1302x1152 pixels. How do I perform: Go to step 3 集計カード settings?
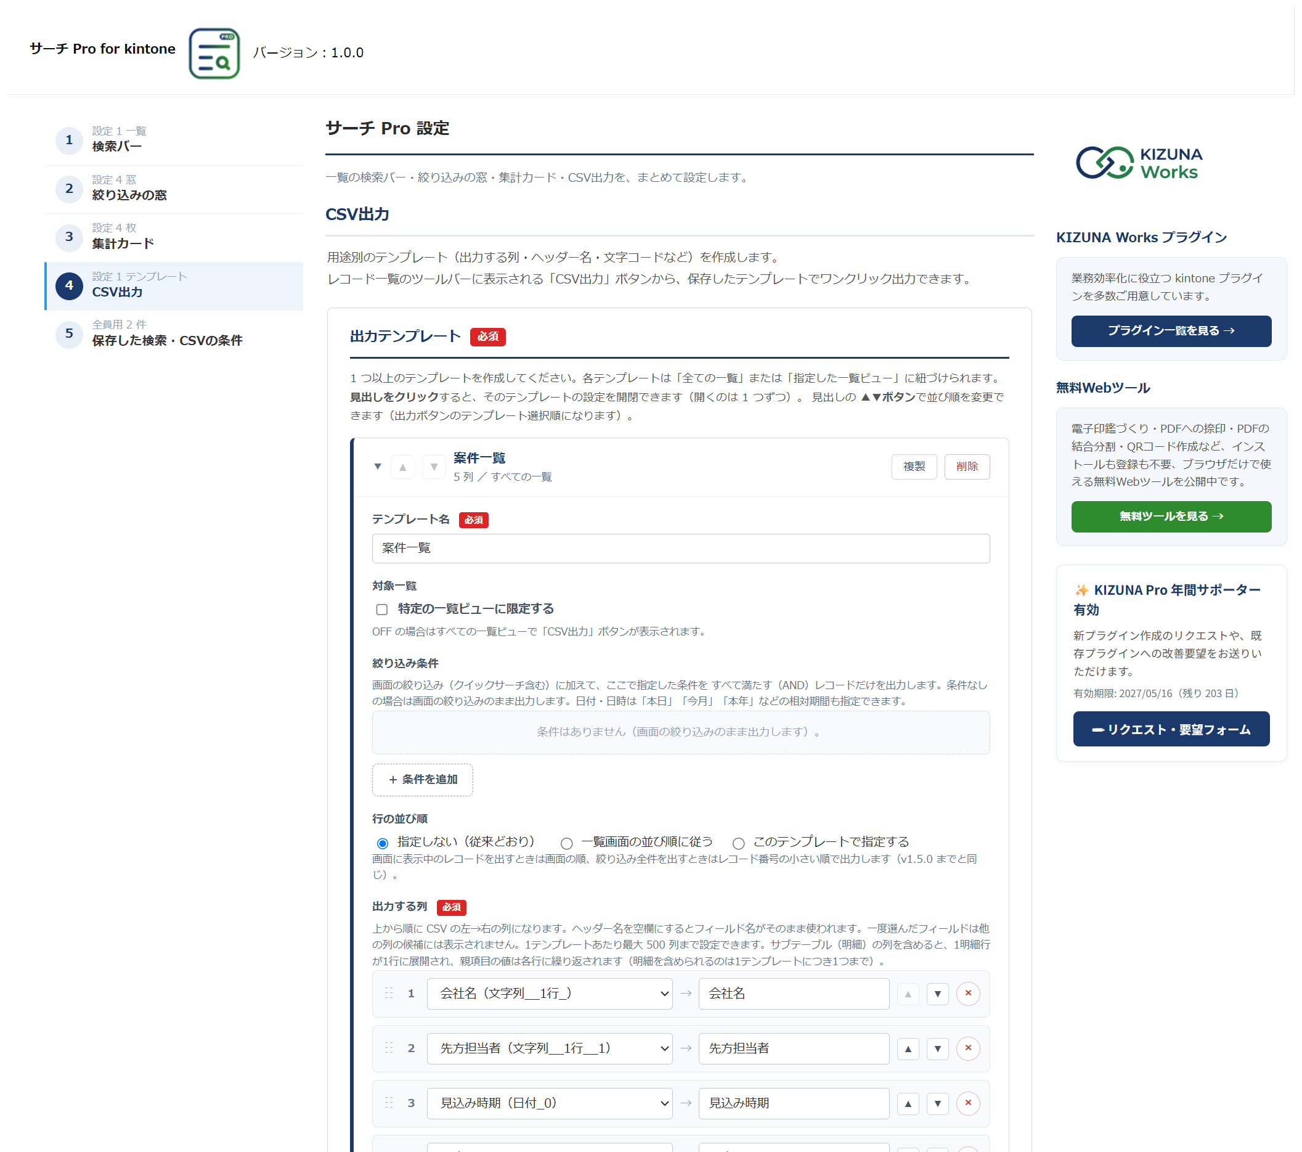point(174,237)
